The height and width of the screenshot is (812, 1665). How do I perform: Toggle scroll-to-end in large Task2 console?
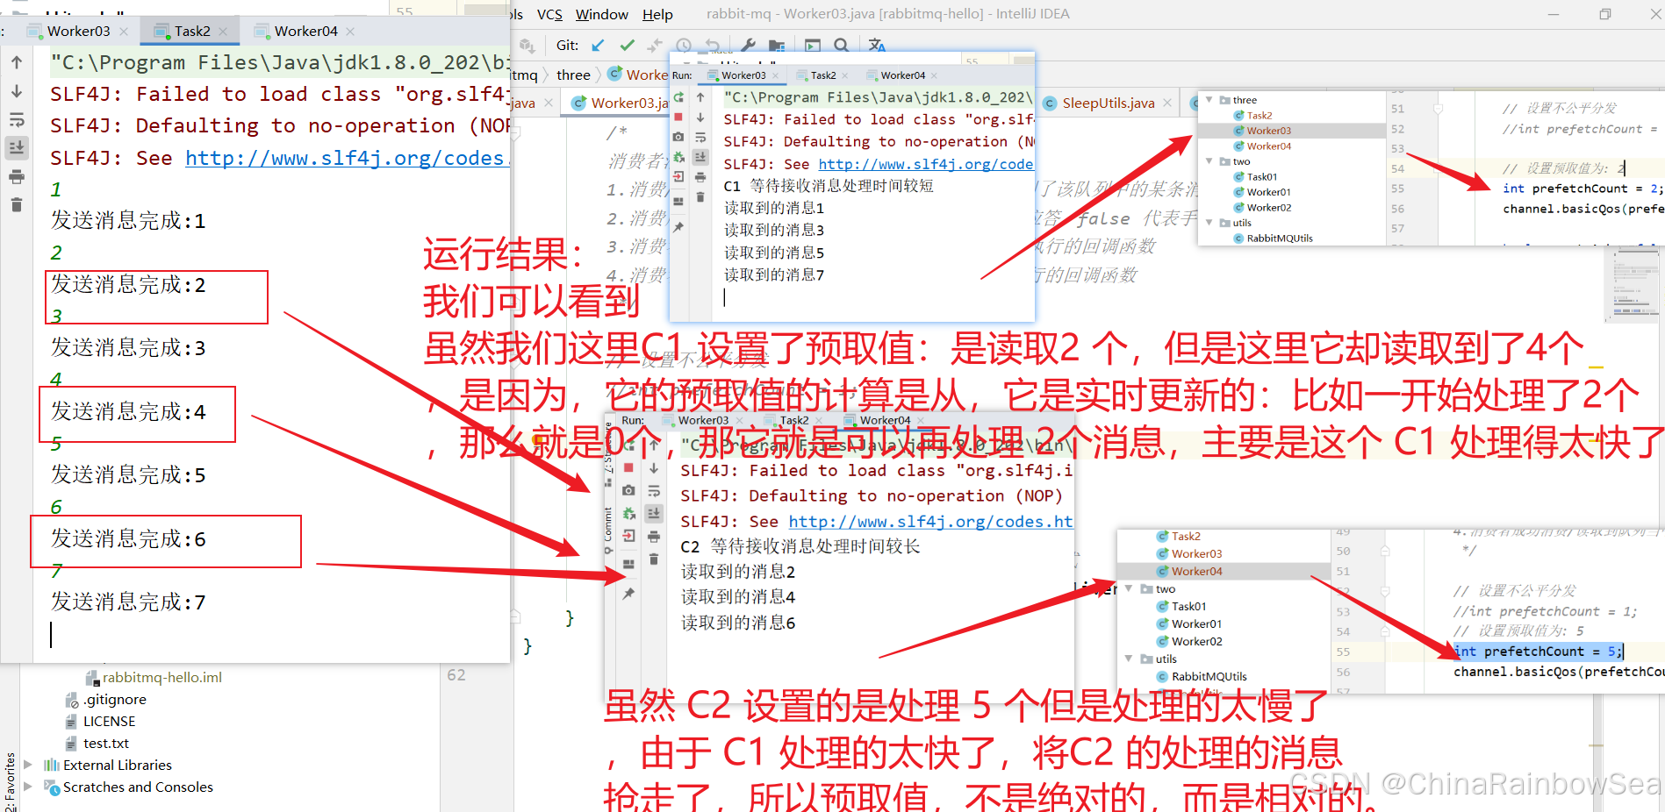pos(17,147)
